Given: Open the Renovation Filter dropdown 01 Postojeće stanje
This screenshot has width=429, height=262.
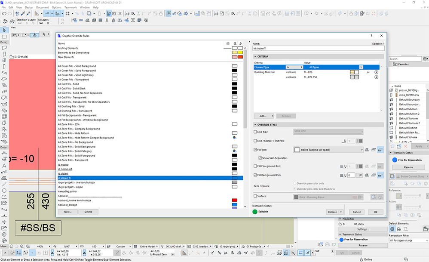Looking at the screenshot, I should click(409, 240).
